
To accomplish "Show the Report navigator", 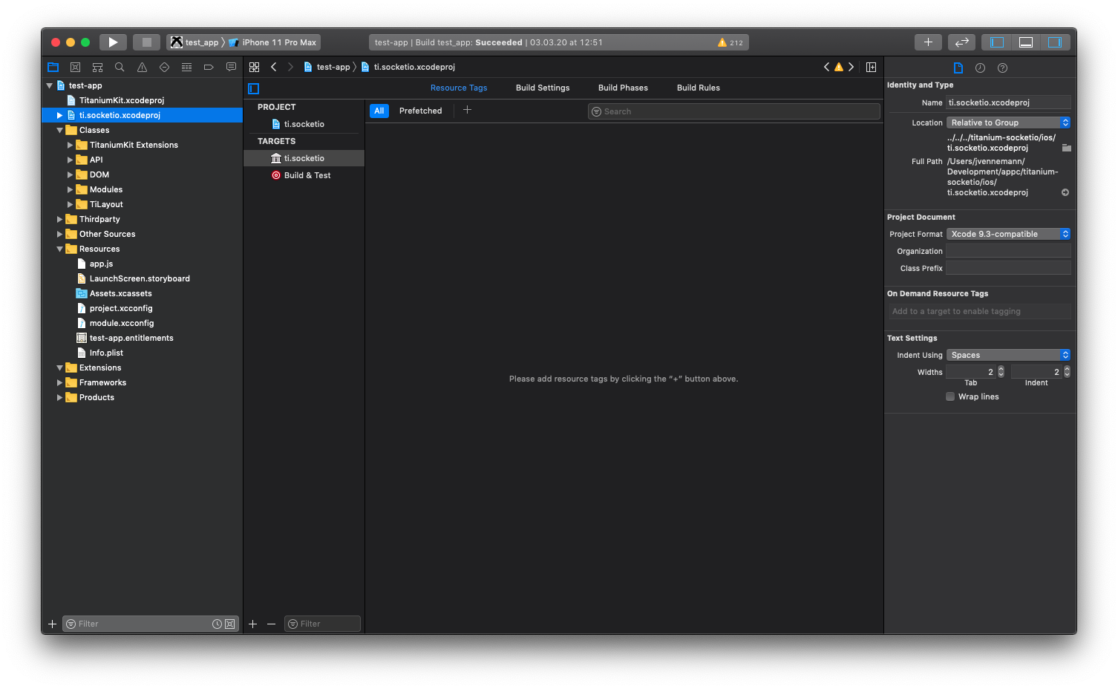I will [x=231, y=67].
